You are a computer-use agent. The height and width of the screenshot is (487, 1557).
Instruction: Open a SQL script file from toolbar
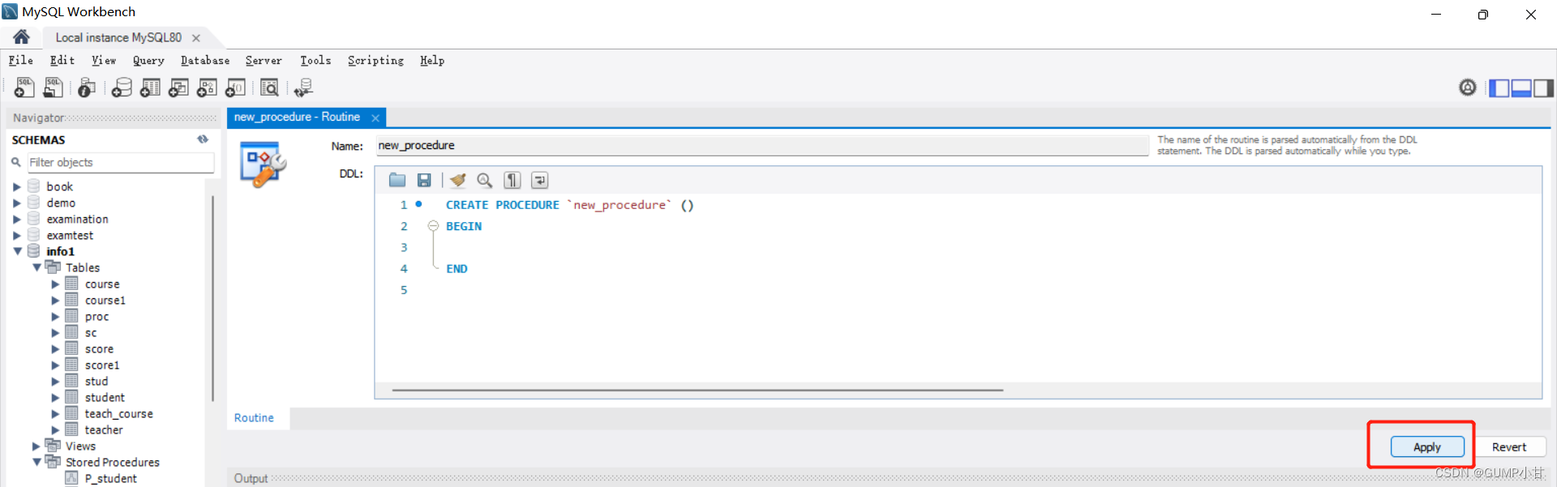pyautogui.click(x=54, y=88)
